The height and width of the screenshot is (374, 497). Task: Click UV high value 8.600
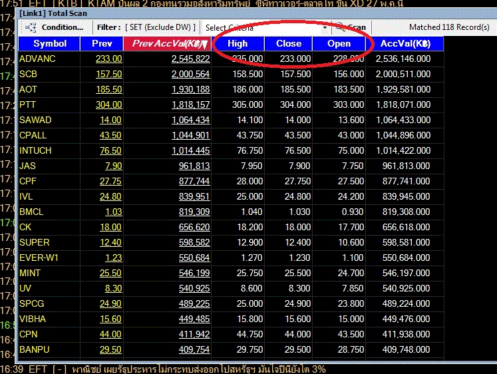coord(251,288)
